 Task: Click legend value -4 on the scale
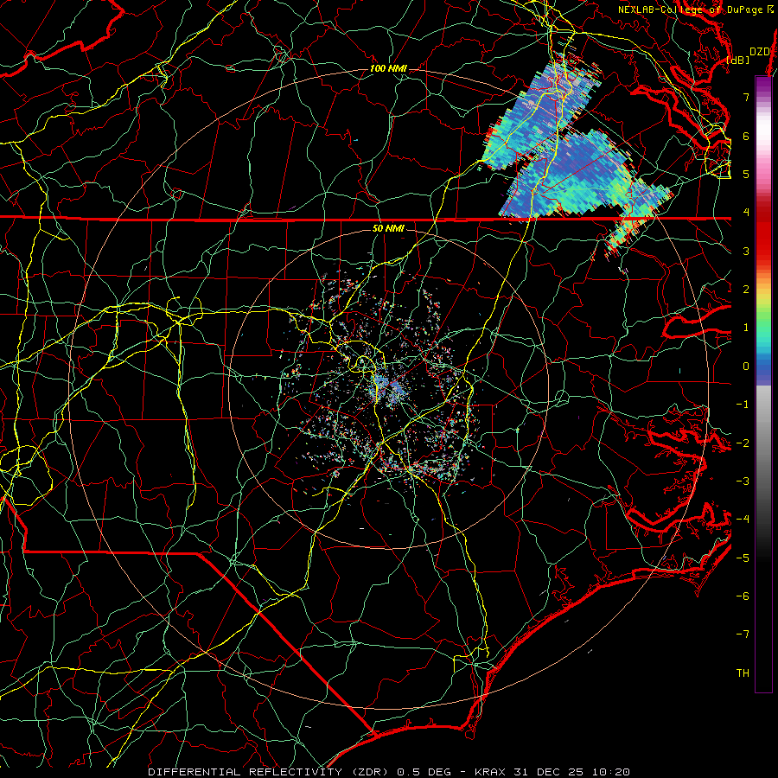coord(743,520)
